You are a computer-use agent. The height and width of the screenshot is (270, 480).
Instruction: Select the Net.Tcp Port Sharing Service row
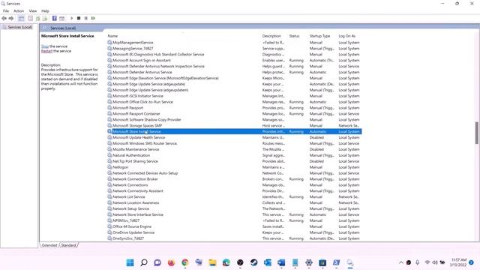tap(234, 161)
